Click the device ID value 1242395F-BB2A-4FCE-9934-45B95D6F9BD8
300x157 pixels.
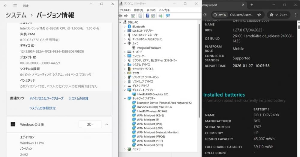pyautogui.click(x=52, y=51)
